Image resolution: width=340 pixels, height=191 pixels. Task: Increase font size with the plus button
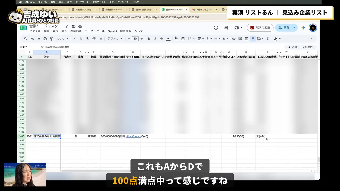142,39
